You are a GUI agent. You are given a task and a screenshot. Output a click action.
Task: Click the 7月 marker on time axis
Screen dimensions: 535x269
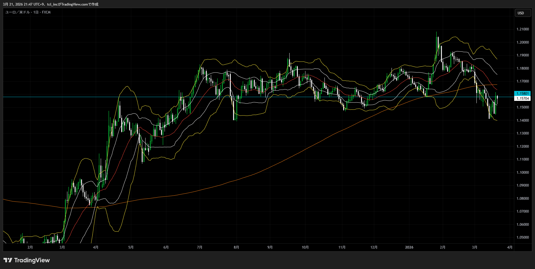[200, 247]
